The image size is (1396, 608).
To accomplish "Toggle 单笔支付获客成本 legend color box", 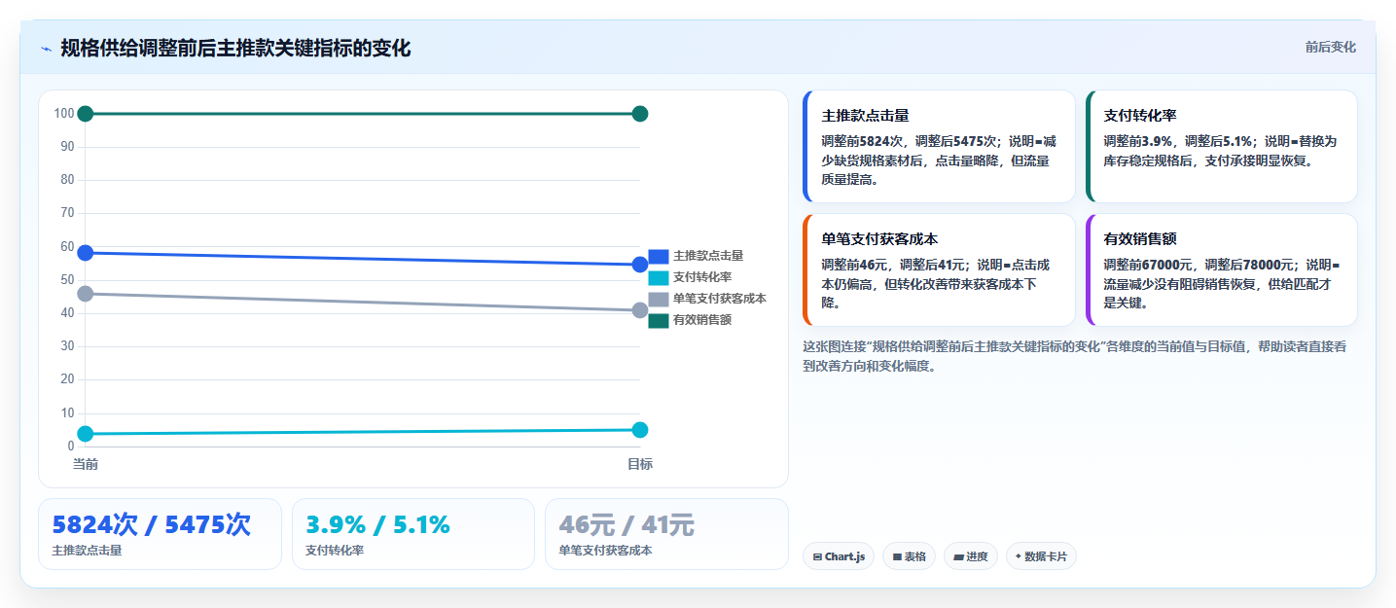I will [659, 299].
